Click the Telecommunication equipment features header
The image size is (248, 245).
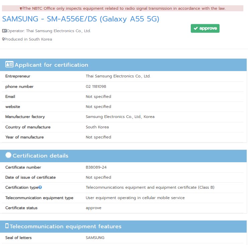(x=65, y=227)
